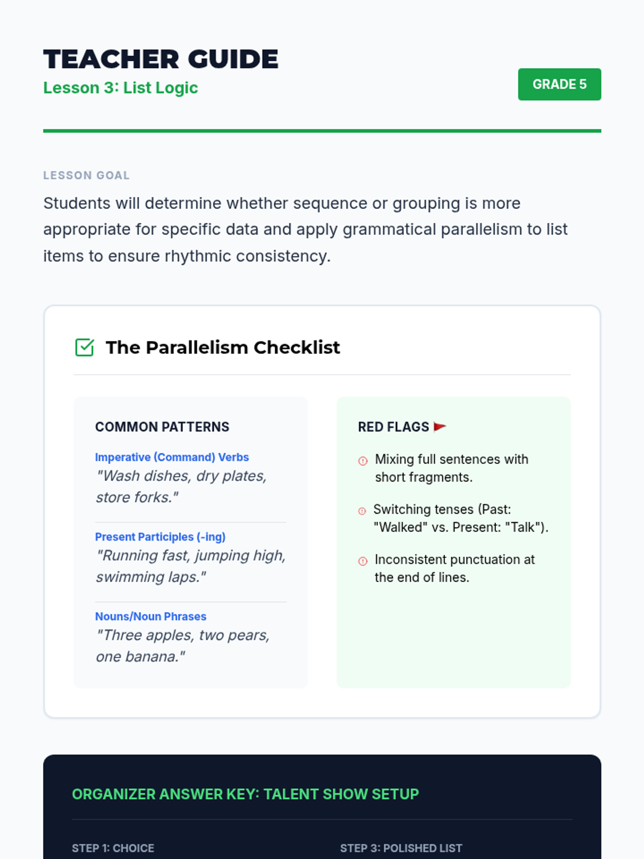The image size is (644, 859).
Task: Click the RED FLAGS heading text
Action: pyautogui.click(x=393, y=427)
